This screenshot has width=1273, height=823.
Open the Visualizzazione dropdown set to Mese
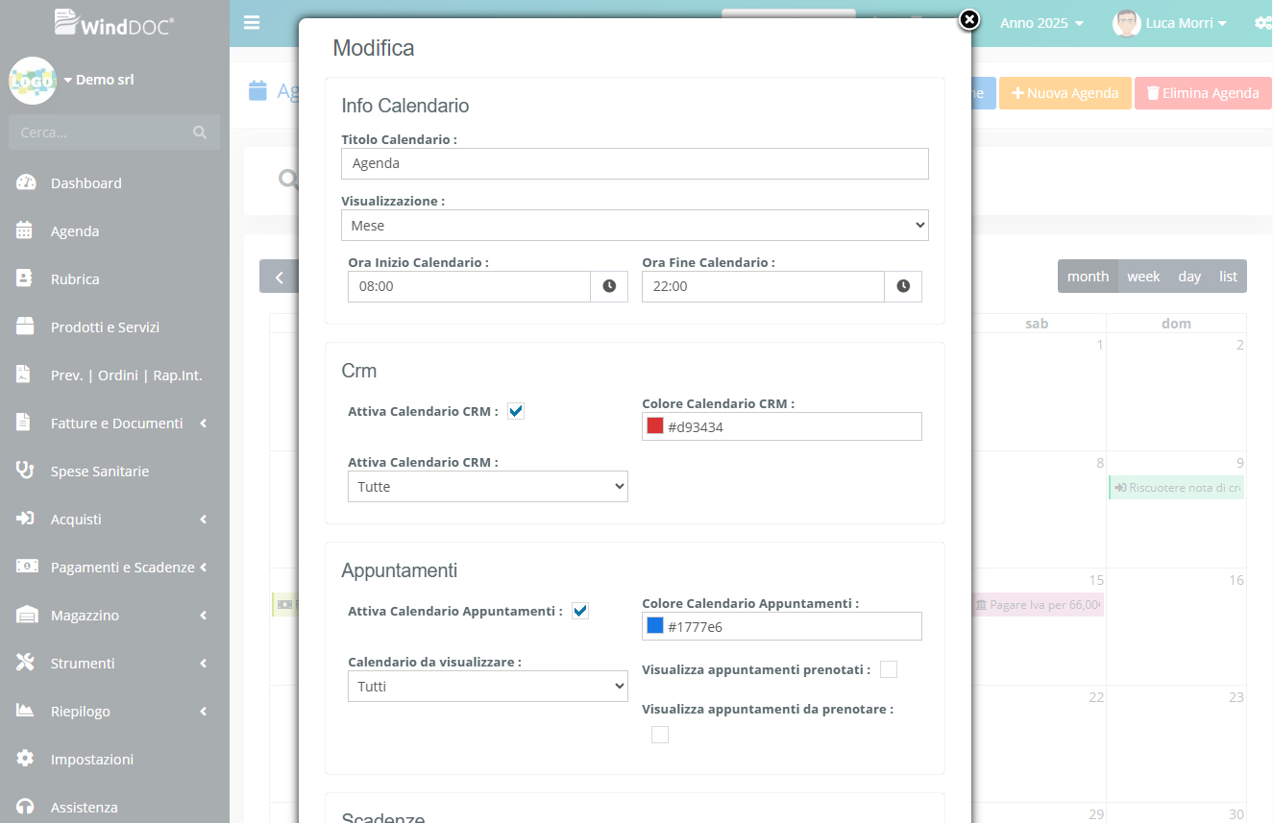(x=634, y=226)
